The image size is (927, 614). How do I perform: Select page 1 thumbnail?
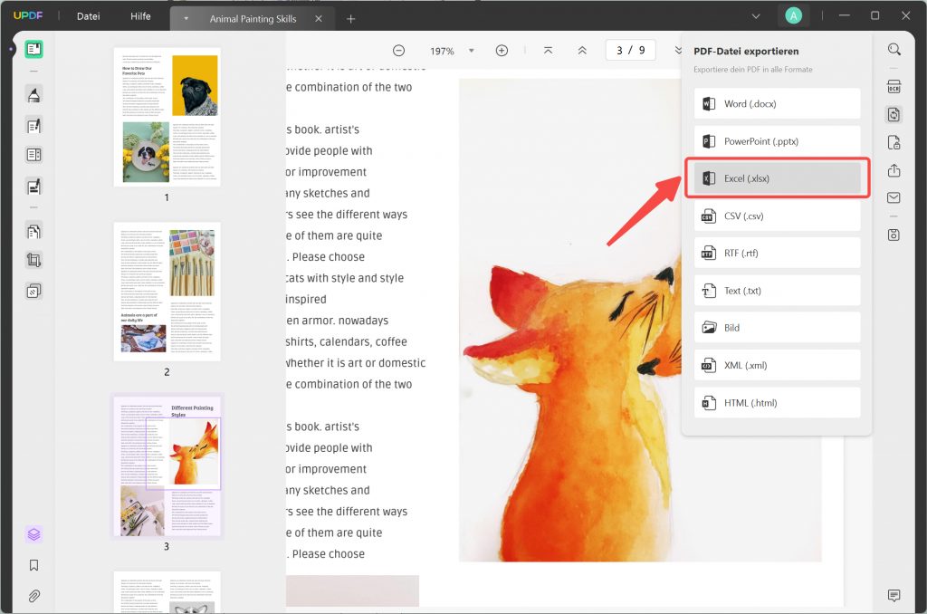tap(167, 117)
